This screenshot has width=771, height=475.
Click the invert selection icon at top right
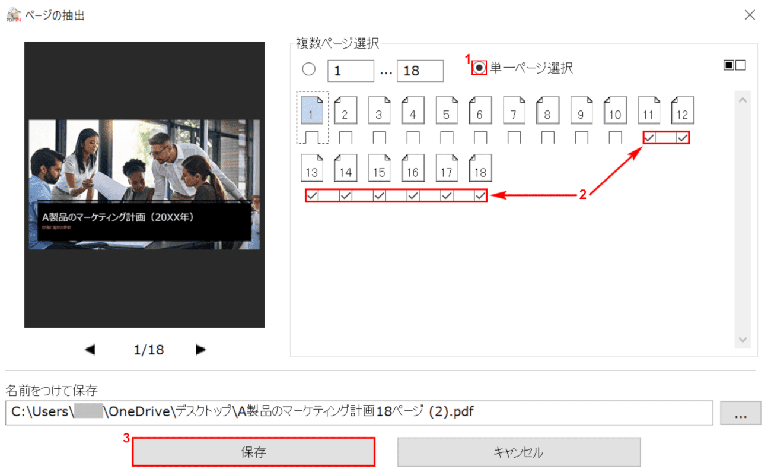734,65
